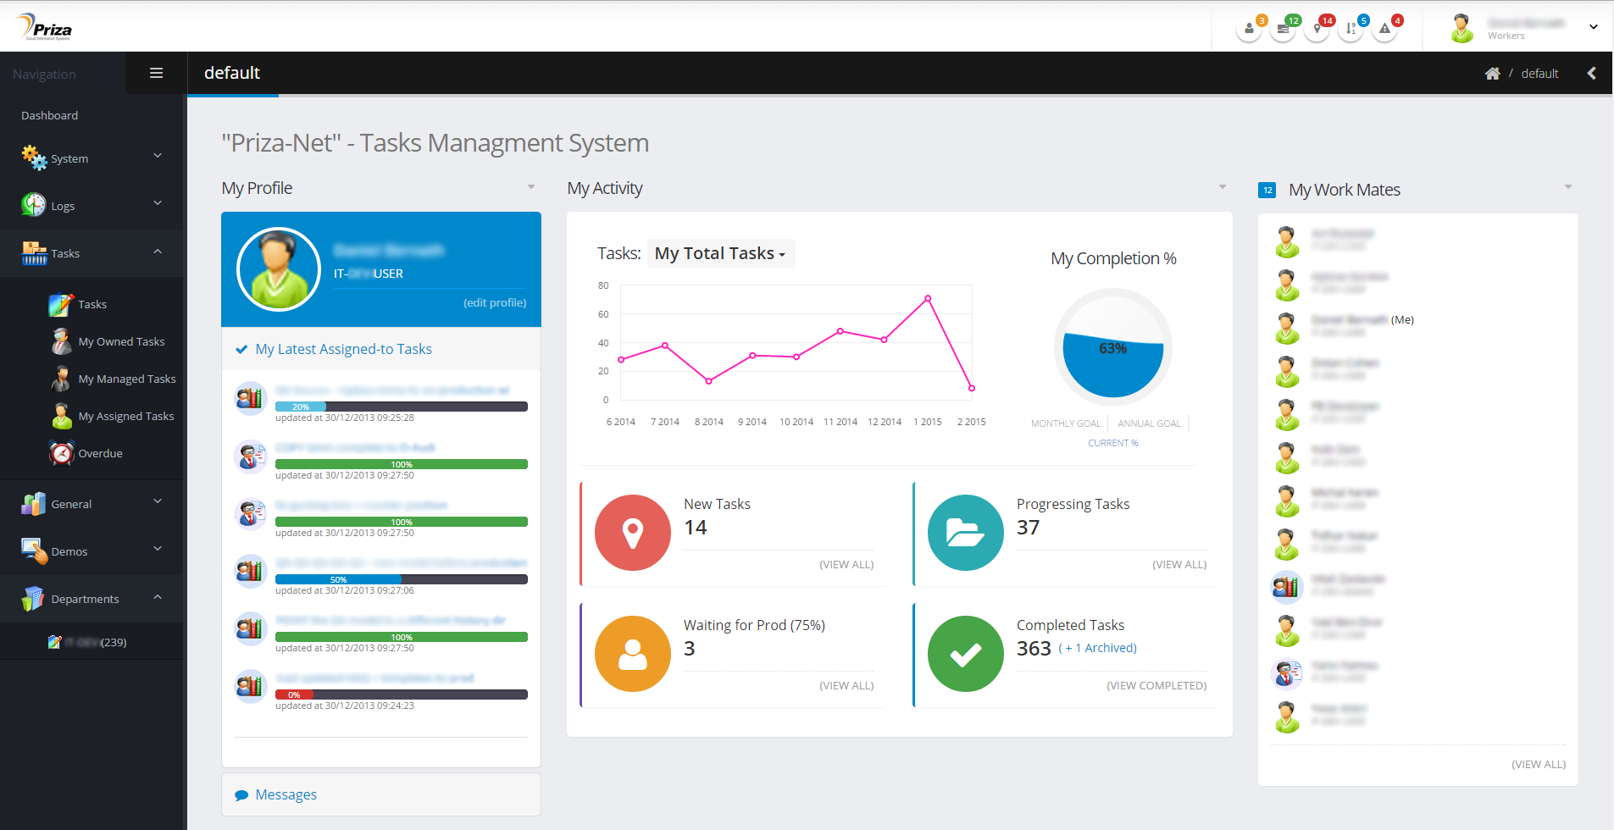The image size is (1614, 830).
Task: Click the work mate marked (Me)
Action: [x=1361, y=327]
